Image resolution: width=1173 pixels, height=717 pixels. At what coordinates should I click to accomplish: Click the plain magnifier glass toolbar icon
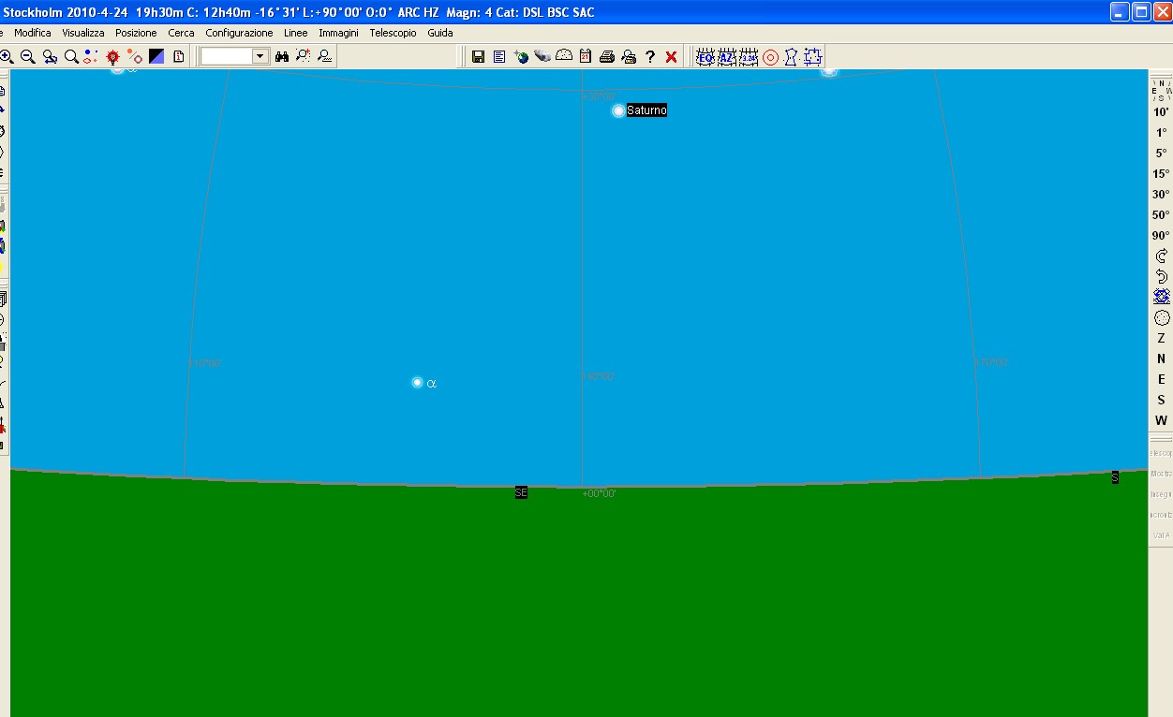(x=71, y=57)
